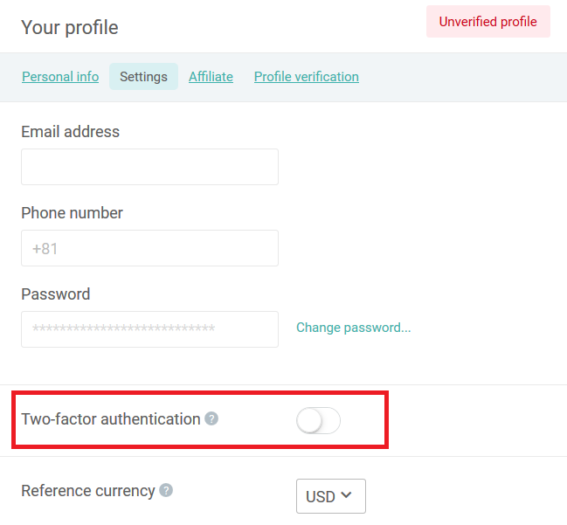Click the Phone number label

72,213
